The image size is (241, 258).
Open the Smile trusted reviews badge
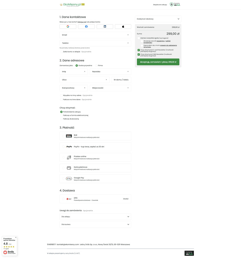[9, 252]
